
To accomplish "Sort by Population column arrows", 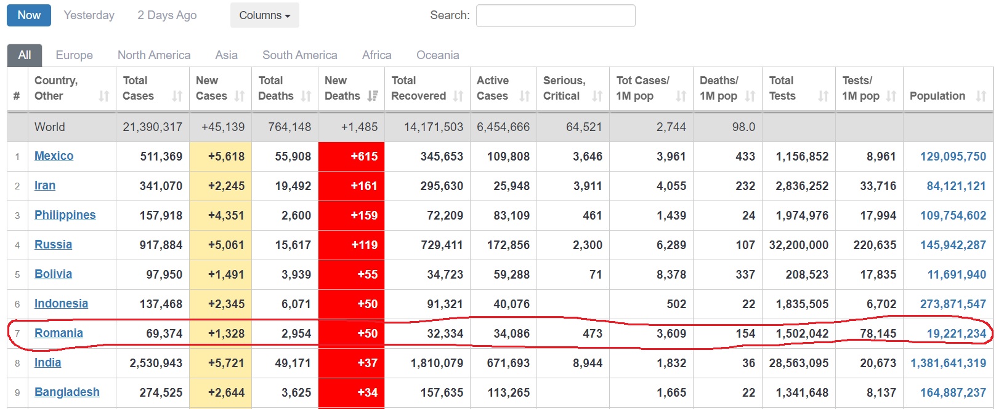I will point(981,96).
